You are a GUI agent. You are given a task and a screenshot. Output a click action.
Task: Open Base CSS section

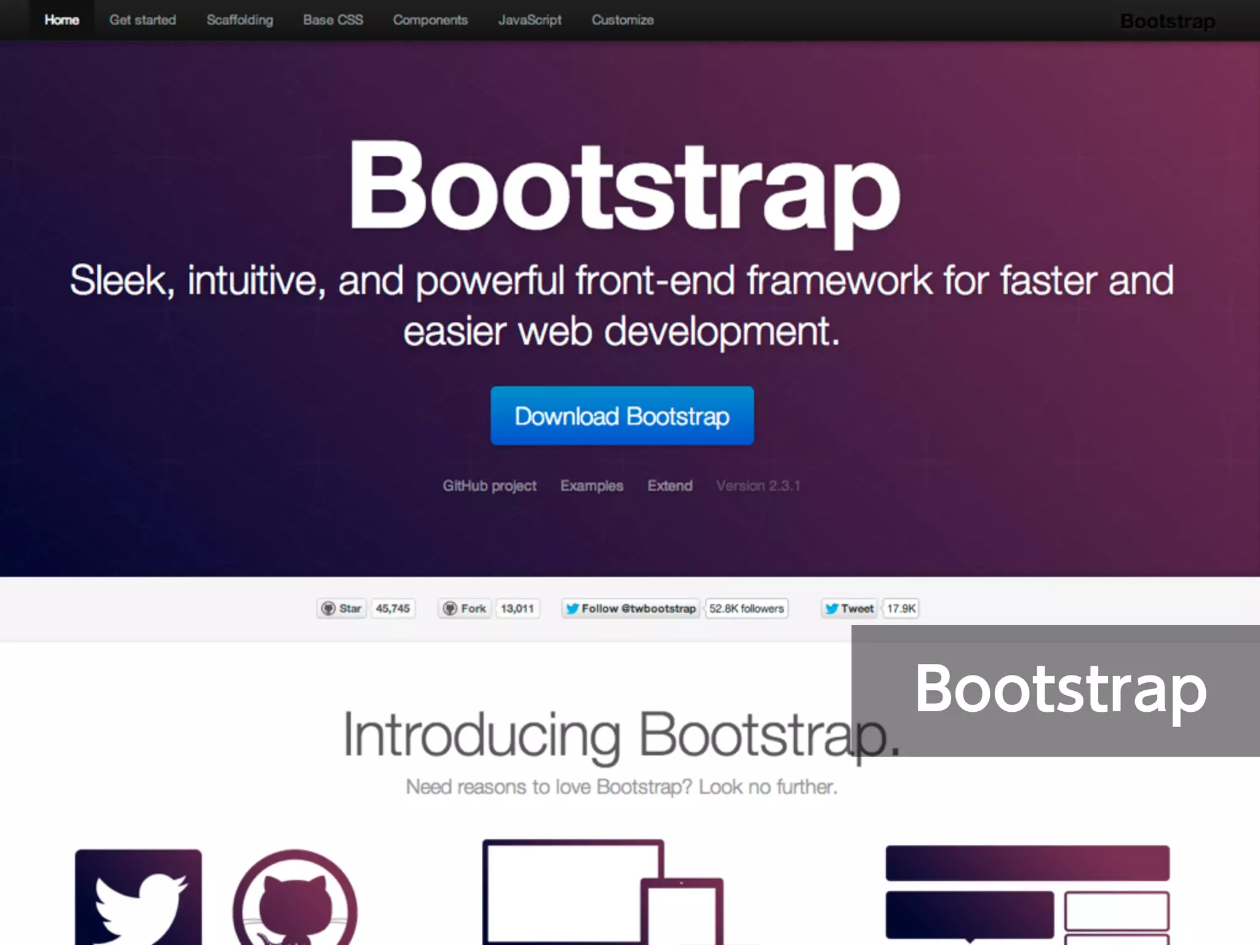point(333,20)
